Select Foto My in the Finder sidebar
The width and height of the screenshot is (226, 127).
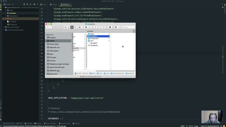click(58, 61)
